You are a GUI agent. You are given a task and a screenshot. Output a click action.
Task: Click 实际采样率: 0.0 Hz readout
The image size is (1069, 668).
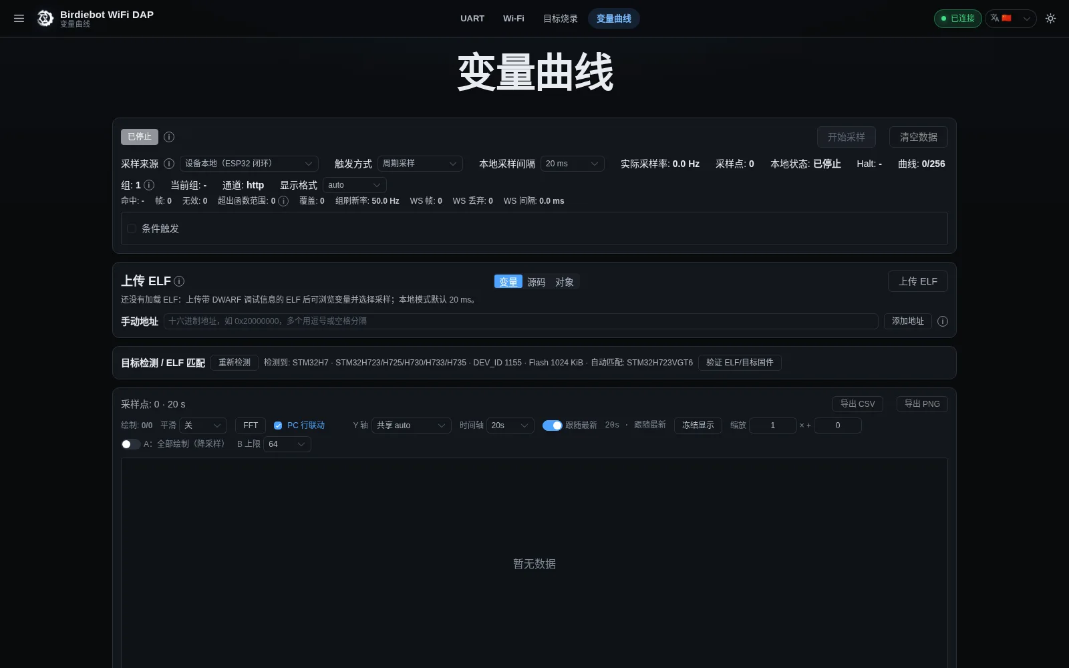point(660,164)
